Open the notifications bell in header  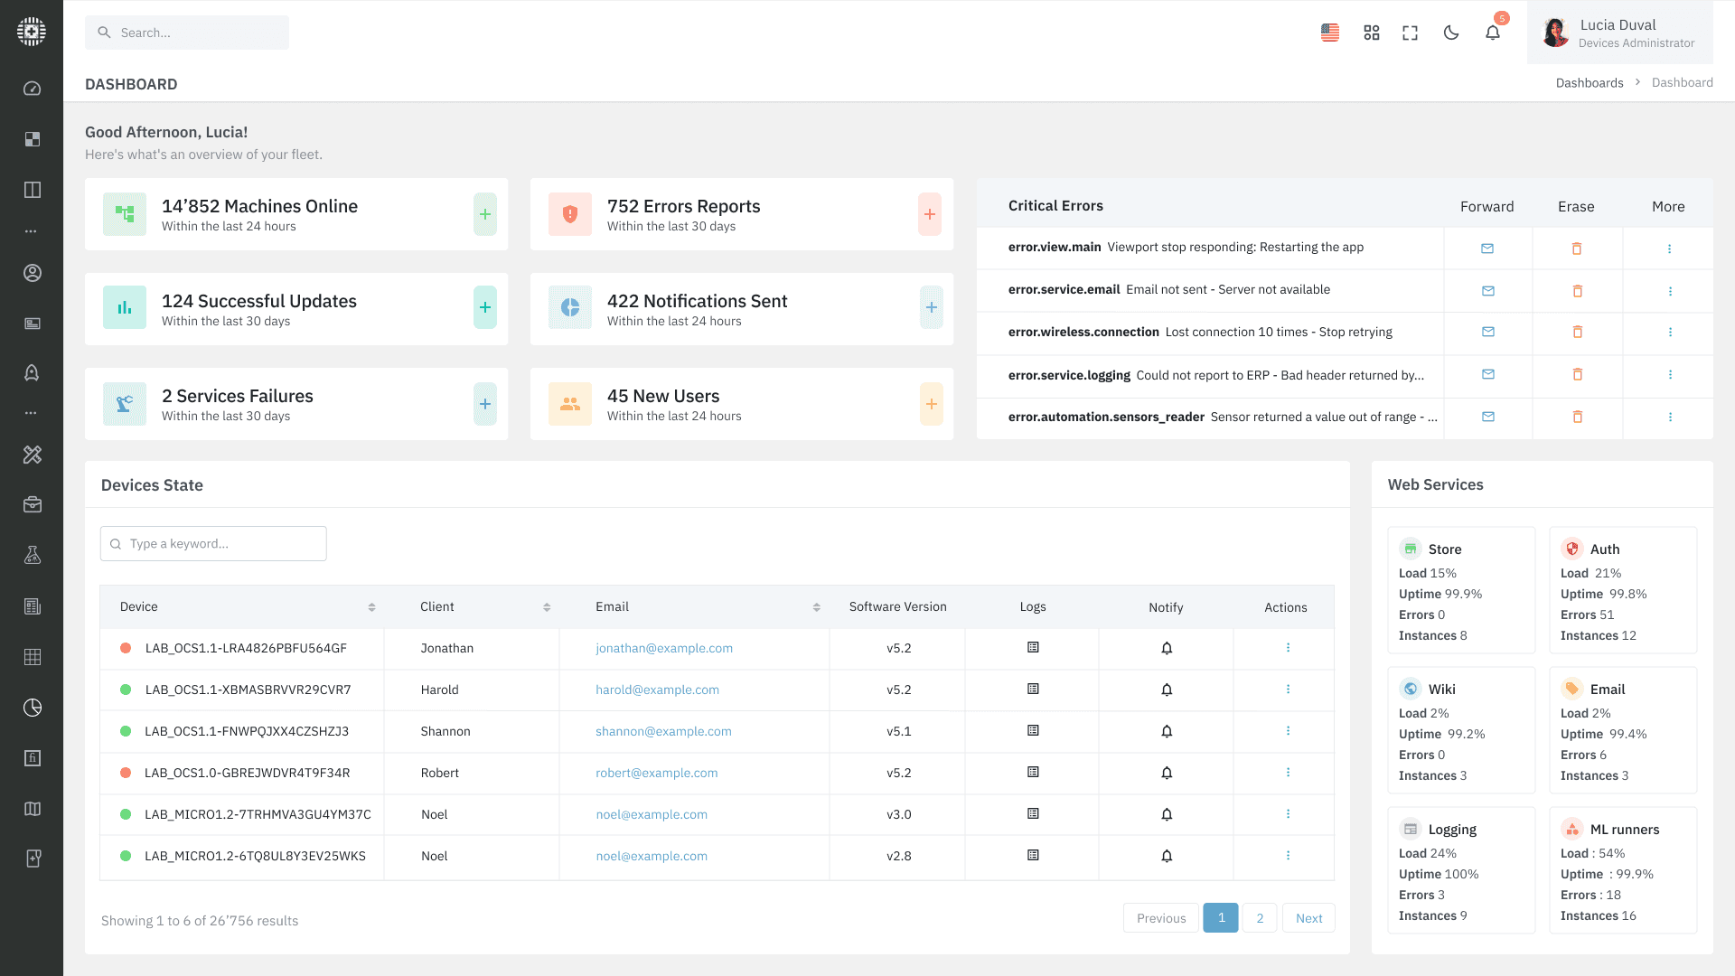coord(1493,33)
